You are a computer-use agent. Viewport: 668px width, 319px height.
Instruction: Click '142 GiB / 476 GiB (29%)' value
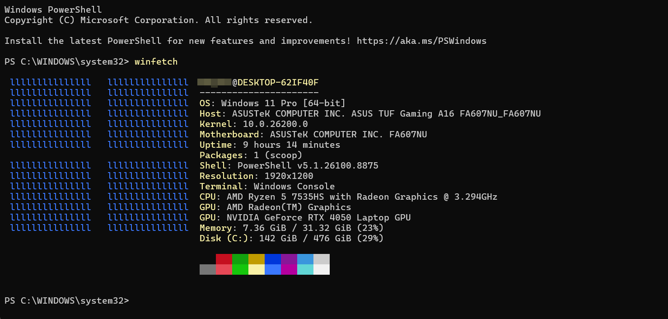(321, 239)
